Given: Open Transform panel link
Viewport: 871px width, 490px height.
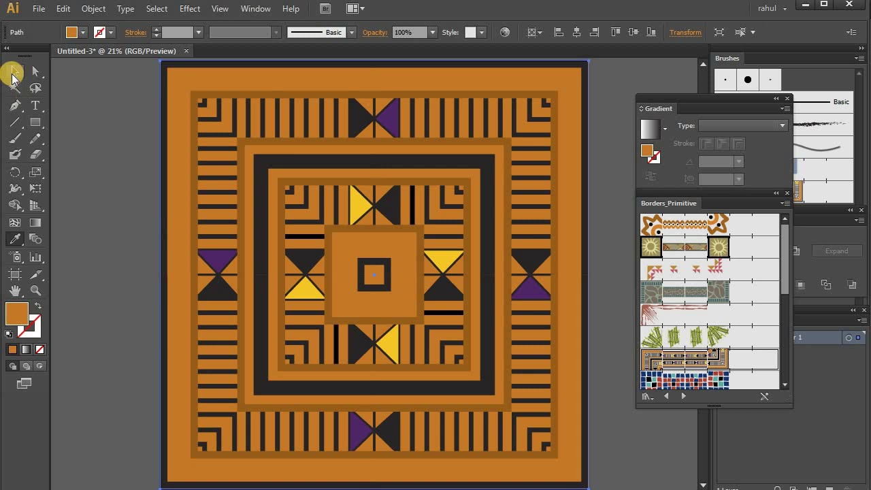Looking at the screenshot, I should (x=685, y=32).
